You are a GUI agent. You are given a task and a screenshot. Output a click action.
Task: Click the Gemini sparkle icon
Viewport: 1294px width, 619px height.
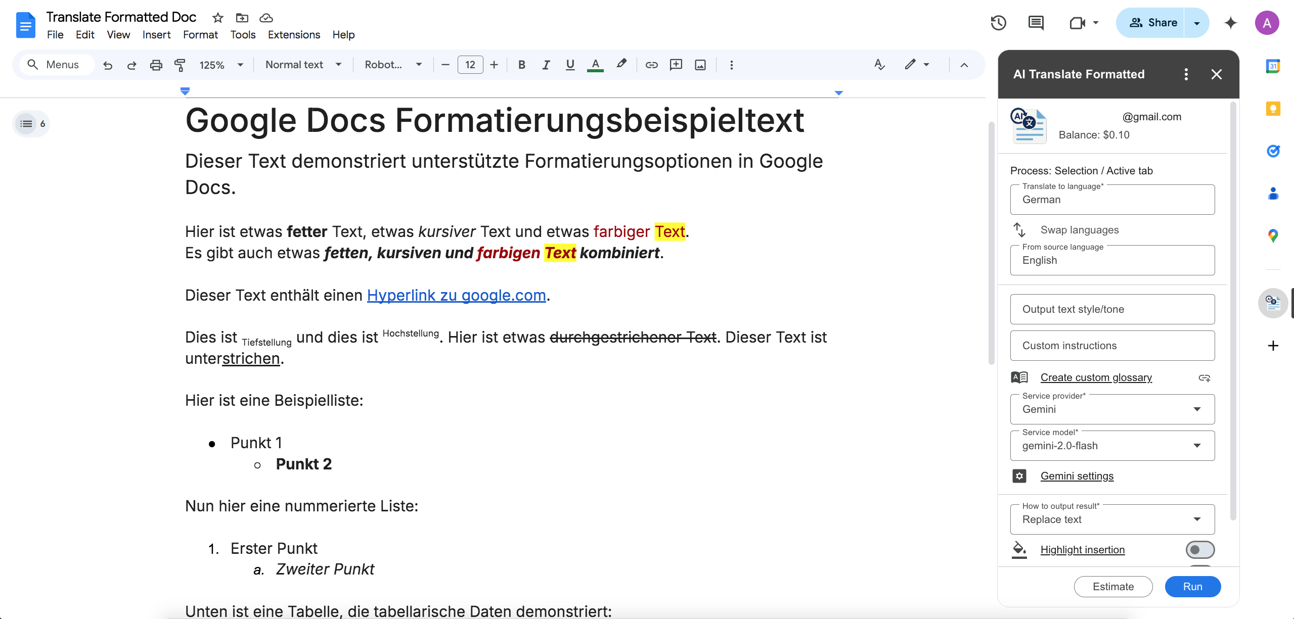tap(1231, 23)
